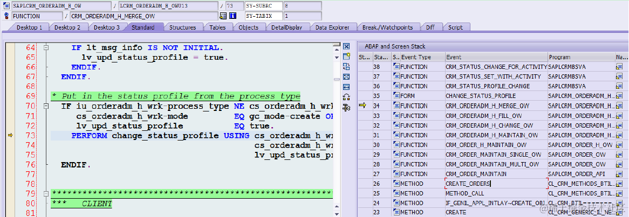Open the Break./Watchpoints tab
Screen dimensions: 629x217
coord(387,27)
